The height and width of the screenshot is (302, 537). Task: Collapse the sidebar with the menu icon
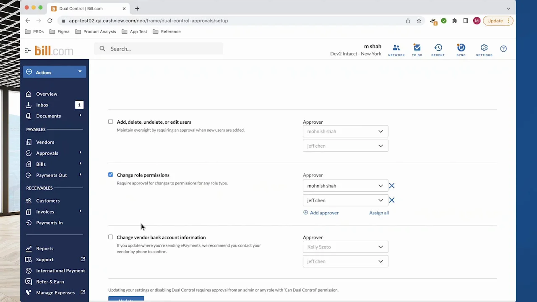(x=28, y=50)
